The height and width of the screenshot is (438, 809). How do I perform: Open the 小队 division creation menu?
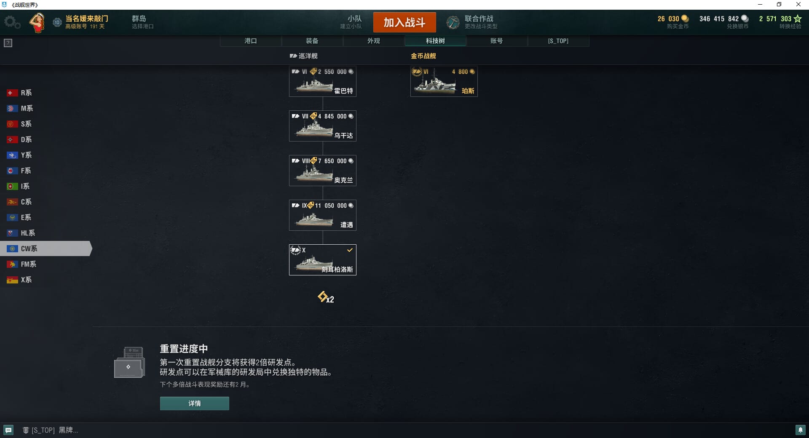[351, 22]
